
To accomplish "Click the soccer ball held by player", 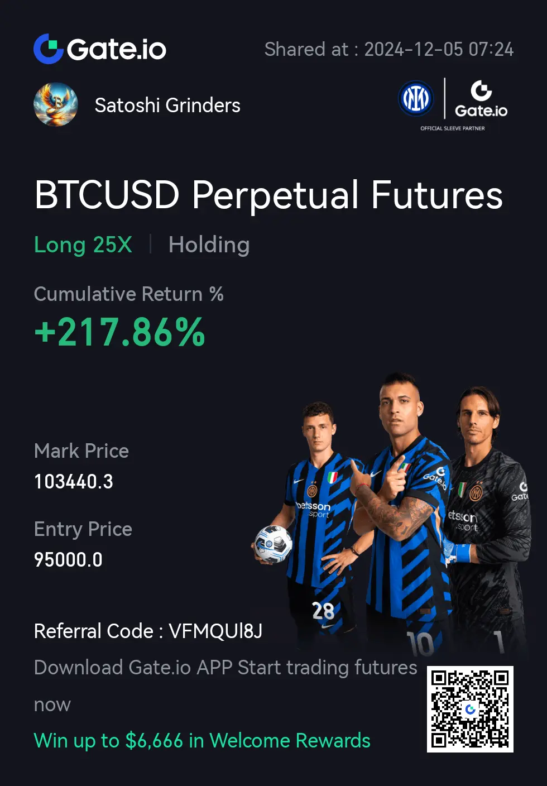I will pos(273,544).
